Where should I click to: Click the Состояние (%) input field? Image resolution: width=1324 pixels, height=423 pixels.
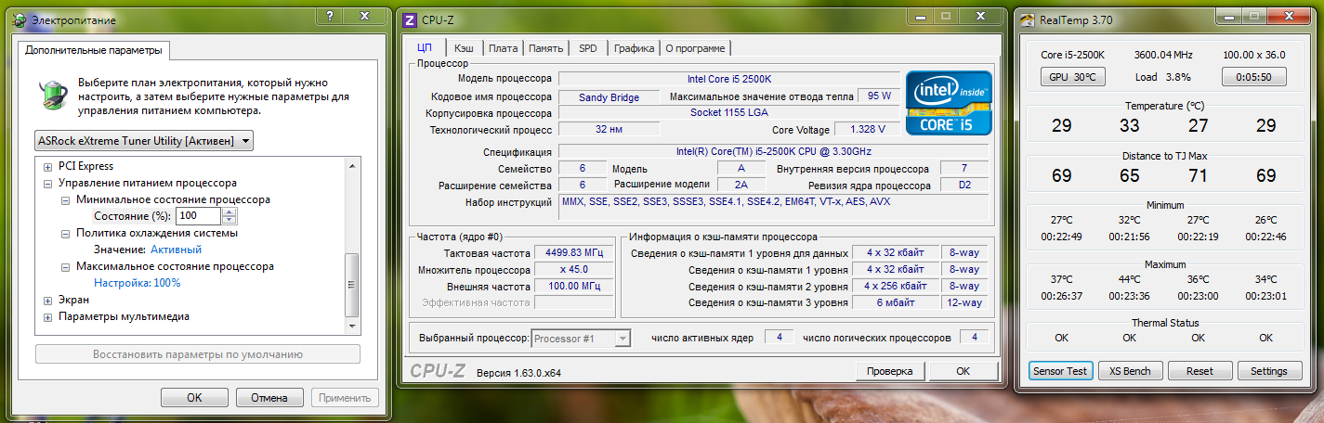199,216
